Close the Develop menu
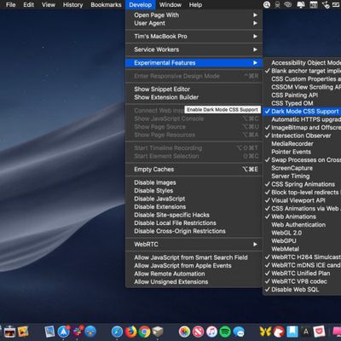 141,5
